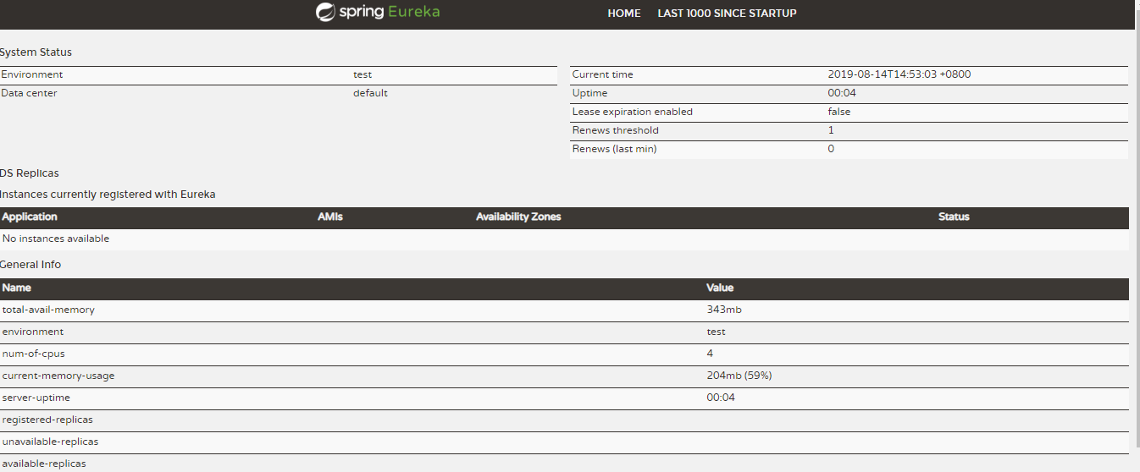1140x472 pixels.
Task: Select the Renews threshold row
Action: pos(849,130)
